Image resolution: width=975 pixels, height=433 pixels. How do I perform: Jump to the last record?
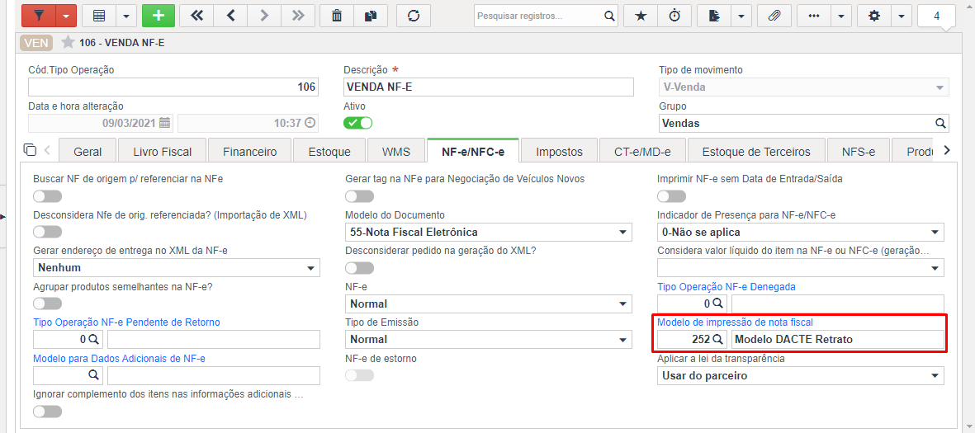pos(298,16)
